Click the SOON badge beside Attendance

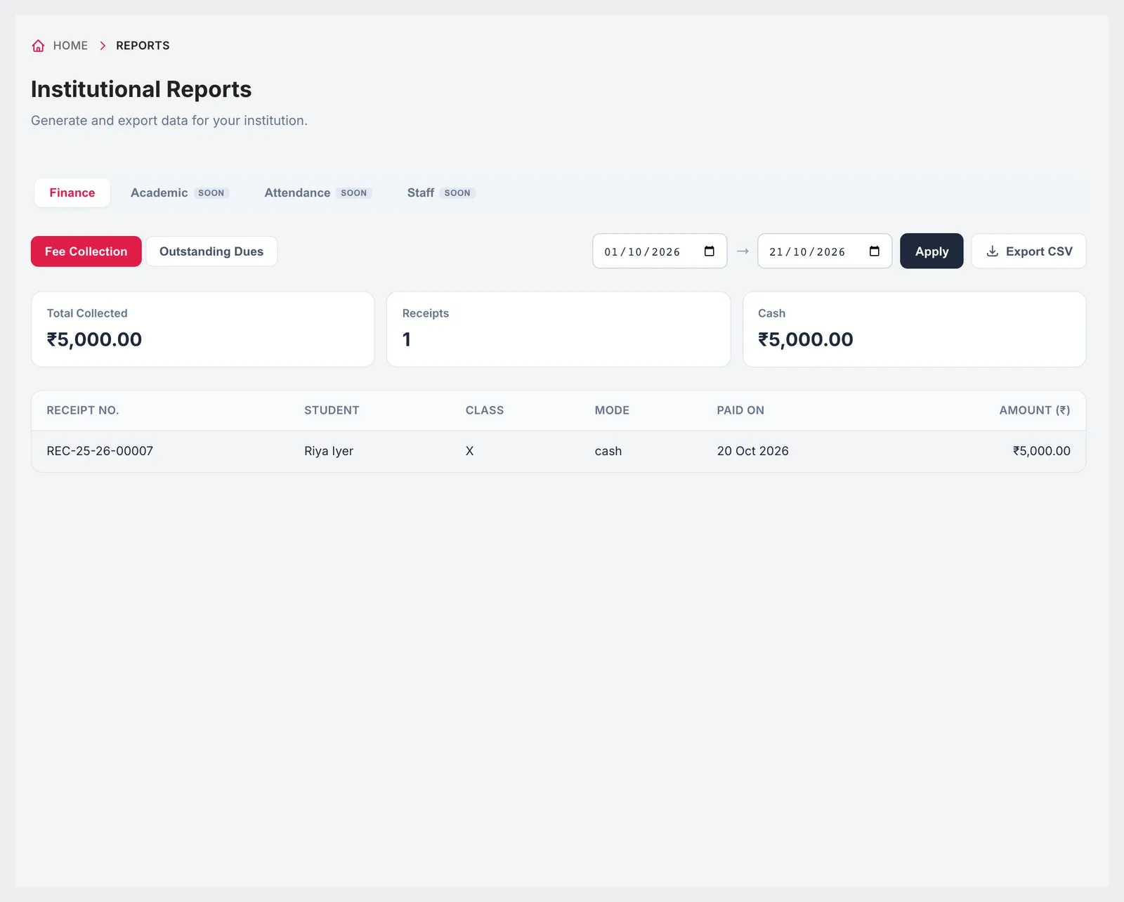[x=354, y=193]
